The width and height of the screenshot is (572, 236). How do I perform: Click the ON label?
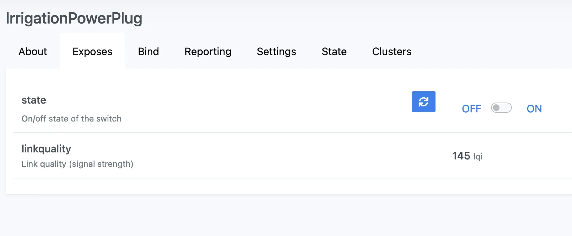534,109
